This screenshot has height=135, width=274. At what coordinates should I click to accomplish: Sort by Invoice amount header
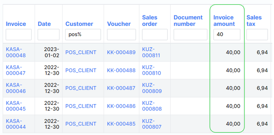pyautogui.click(x=224, y=21)
